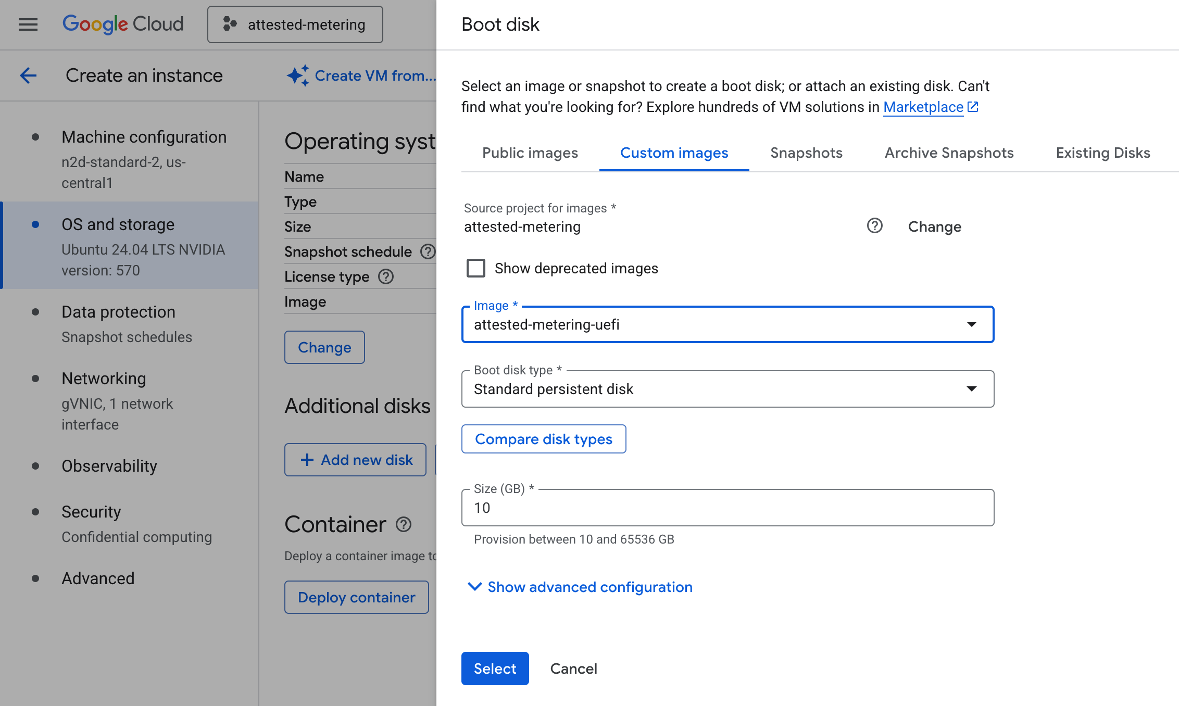Select OS and storage section
The image size is (1179, 706).
click(130, 245)
